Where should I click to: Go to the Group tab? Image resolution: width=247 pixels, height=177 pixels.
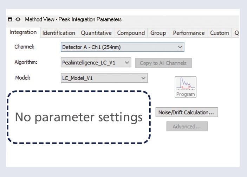coord(158,33)
